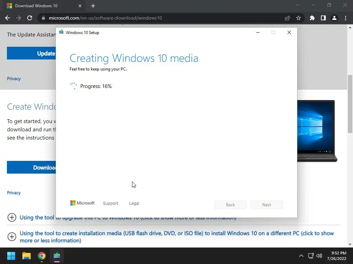353x264 pixels.
Task: Open Chrome tab search chevron
Action: tap(297, 5)
